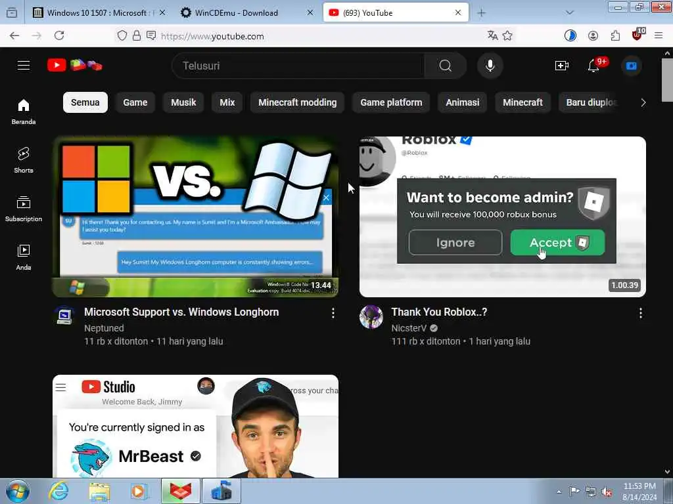673x504 pixels.
Task: Open Anda section in the sidebar
Action: [x=24, y=257]
